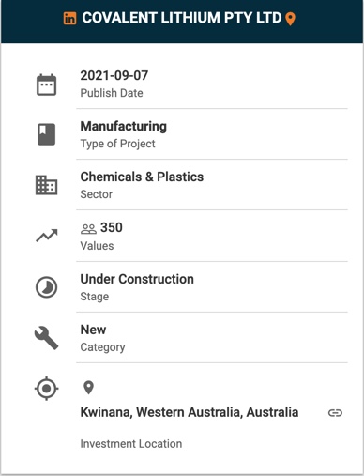Select the Kwinana, Western Australia, Australia text

pos(190,412)
